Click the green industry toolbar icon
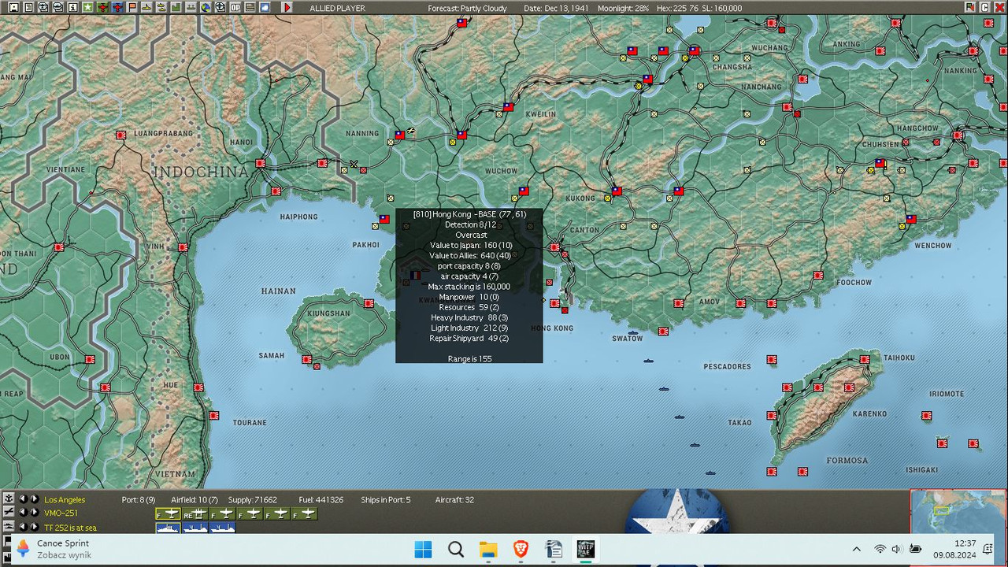 pos(176,7)
